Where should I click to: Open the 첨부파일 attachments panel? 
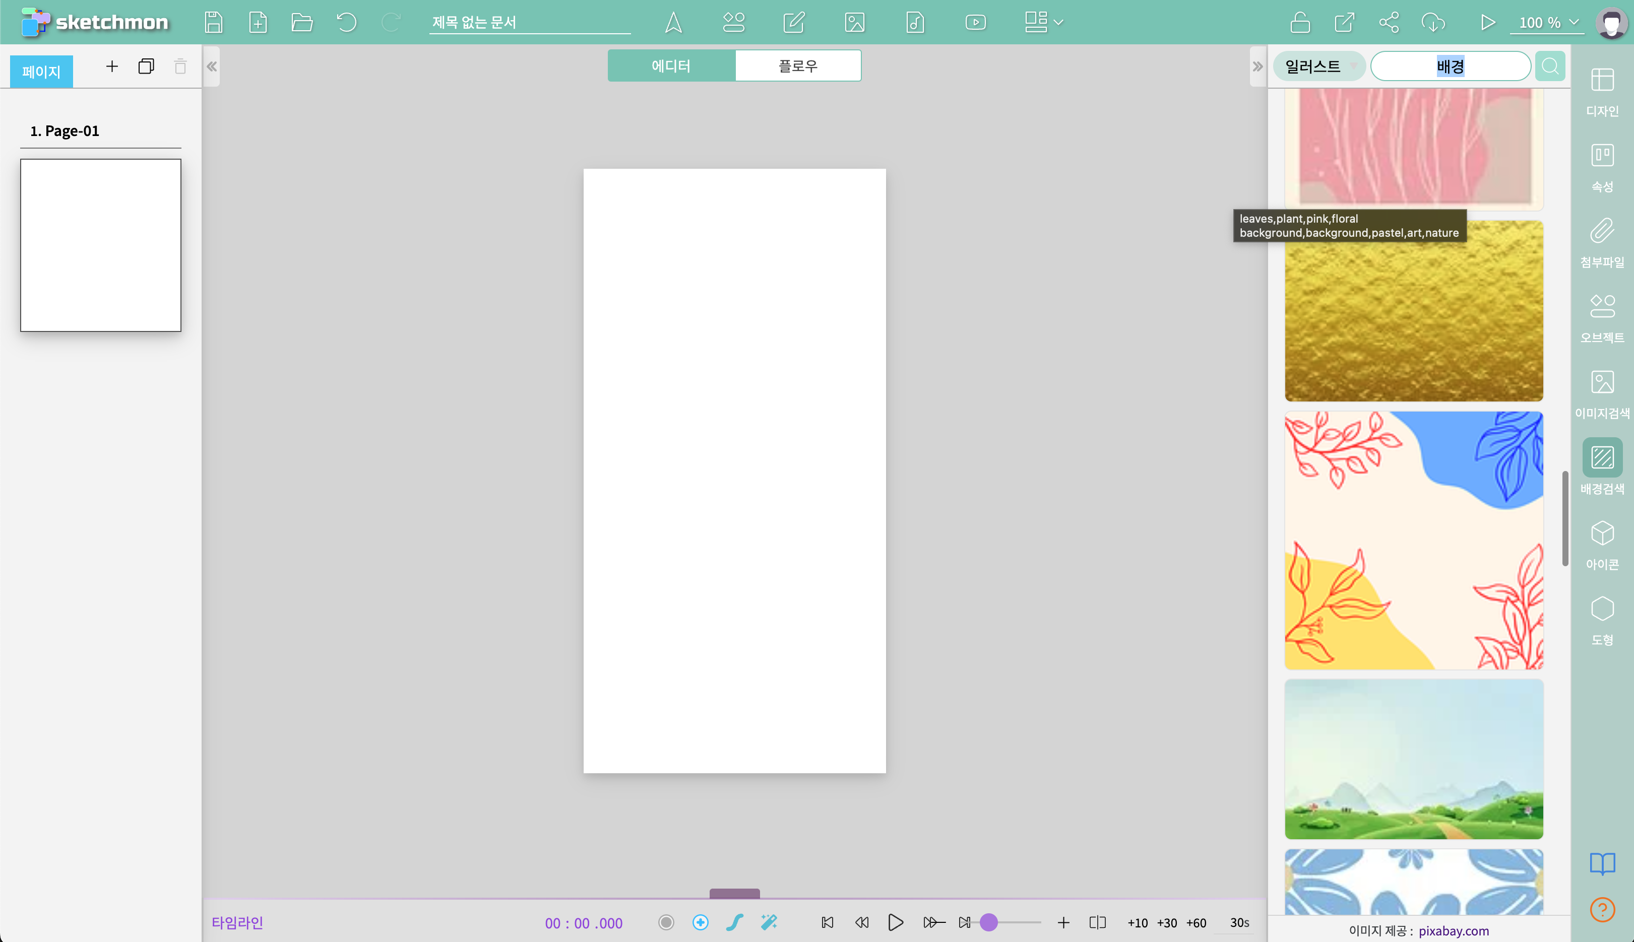[x=1602, y=243]
